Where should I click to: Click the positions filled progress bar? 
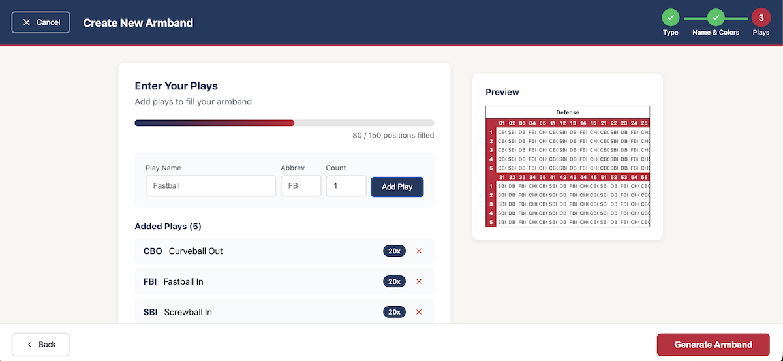pyautogui.click(x=284, y=123)
